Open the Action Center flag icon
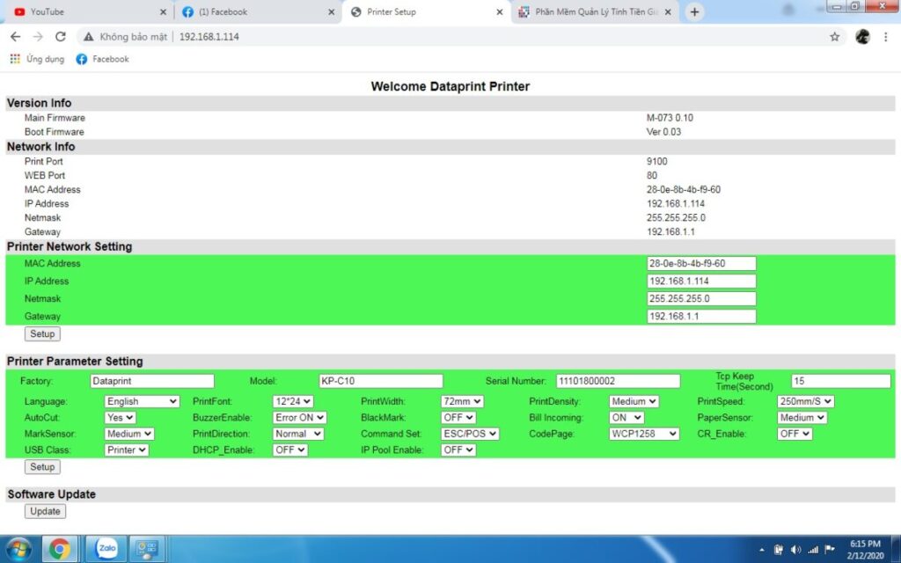Screen dimensions: 901x563 (830, 550)
